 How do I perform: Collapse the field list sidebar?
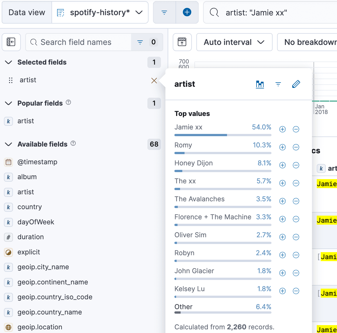point(11,42)
